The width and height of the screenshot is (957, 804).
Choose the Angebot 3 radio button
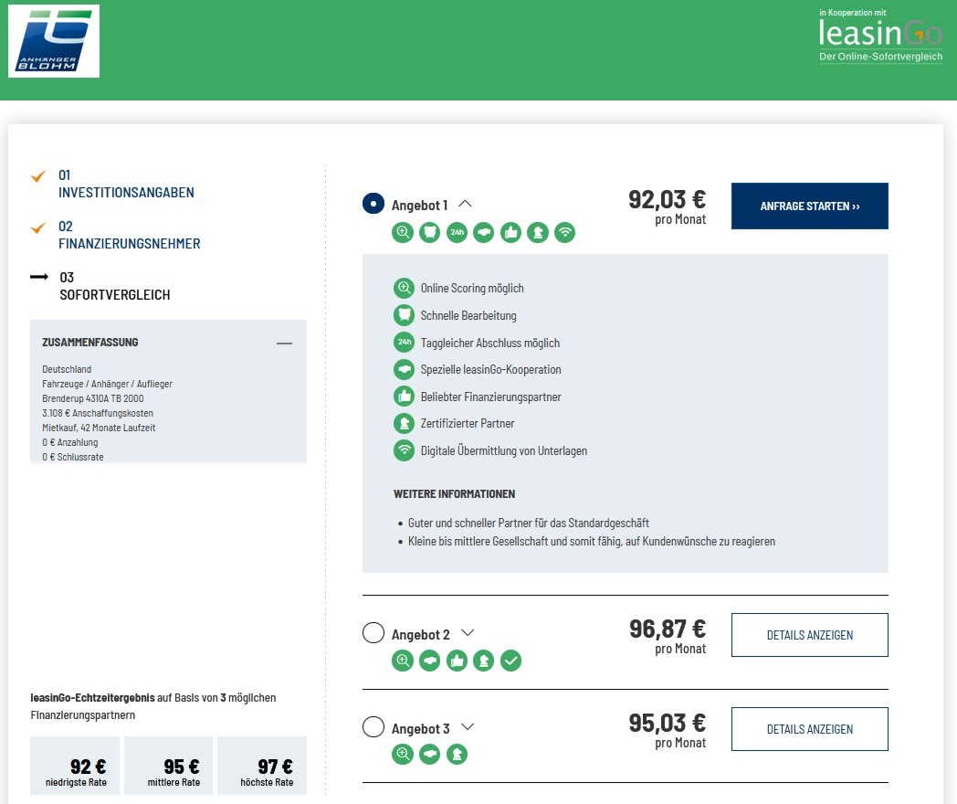click(x=373, y=727)
